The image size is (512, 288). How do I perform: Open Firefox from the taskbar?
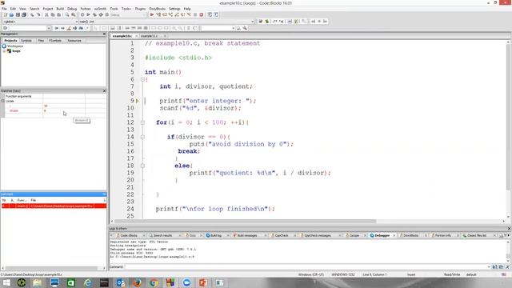[137, 282]
